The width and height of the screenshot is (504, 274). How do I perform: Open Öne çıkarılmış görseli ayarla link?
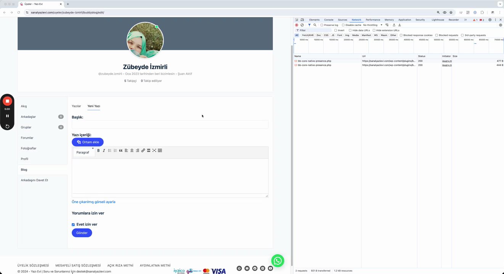coord(93,202)
